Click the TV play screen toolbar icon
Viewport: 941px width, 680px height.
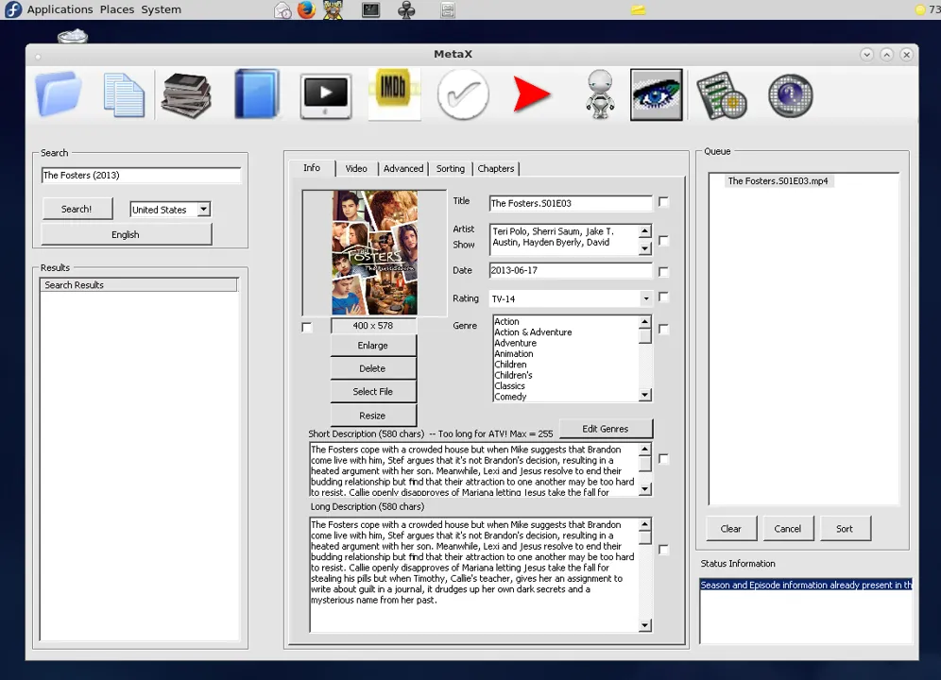coord(325,96)
